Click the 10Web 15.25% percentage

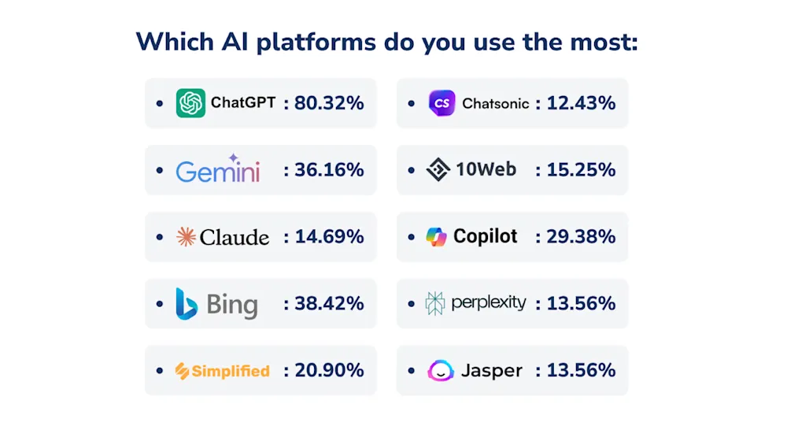[581, 170]
